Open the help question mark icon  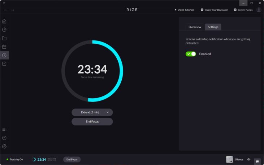[x=4, y=138]
